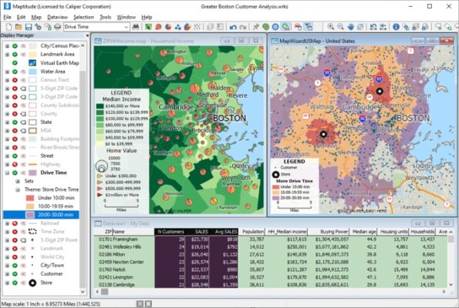Click the N Customers column header

pyautogui.click(x=170, y=232)
